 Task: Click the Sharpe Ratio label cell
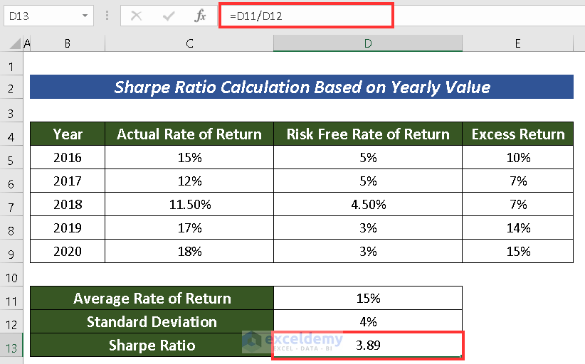click(x=152, y=345)
